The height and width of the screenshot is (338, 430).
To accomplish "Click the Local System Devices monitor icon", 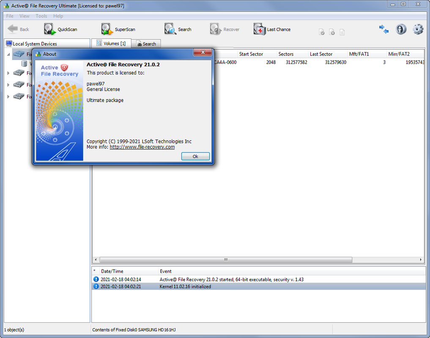I will 9,44.
